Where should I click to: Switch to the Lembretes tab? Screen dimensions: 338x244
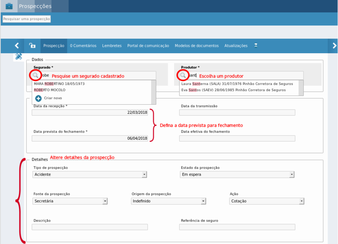(x=112, y=46)
